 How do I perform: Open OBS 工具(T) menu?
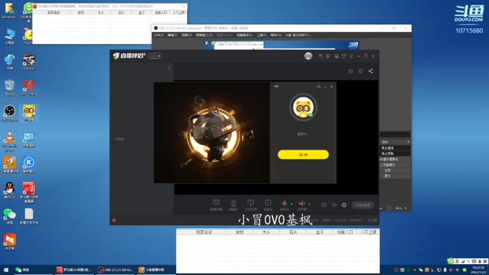tap(262, 35)
